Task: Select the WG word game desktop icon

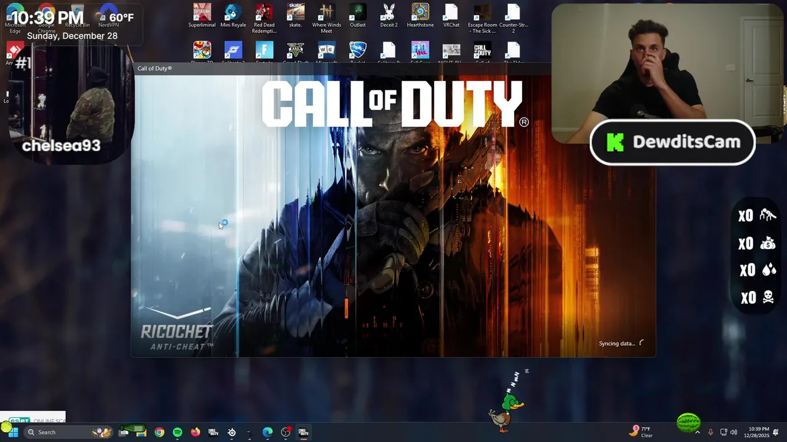Action: pos(326,52)
